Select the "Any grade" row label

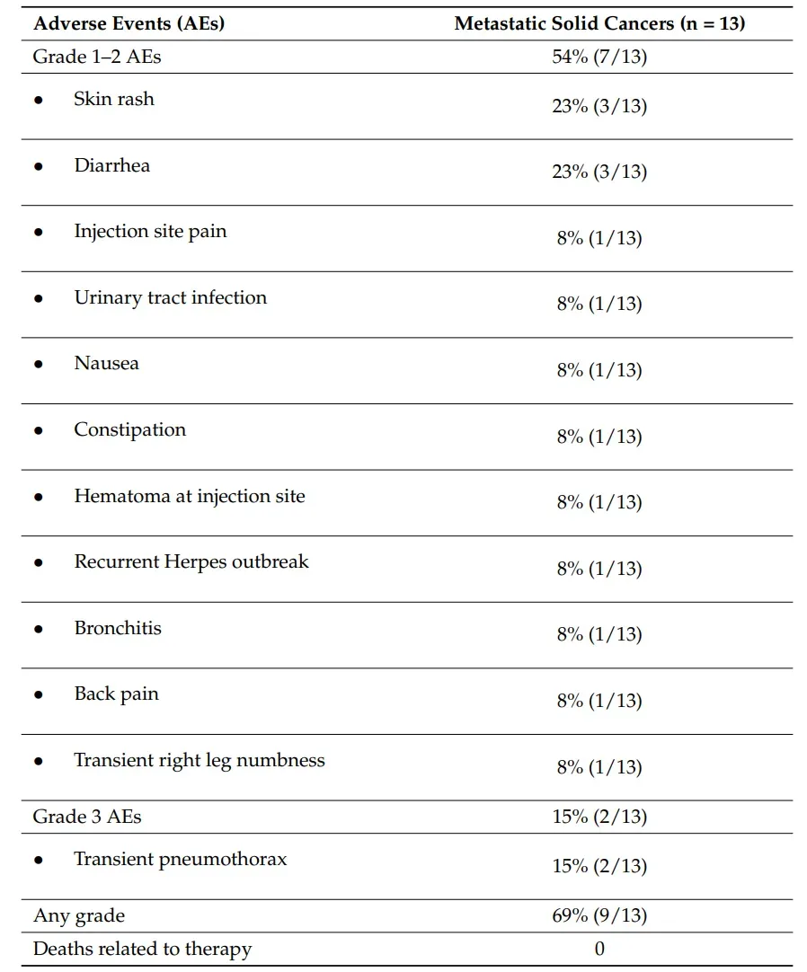[x=79, y=916]
